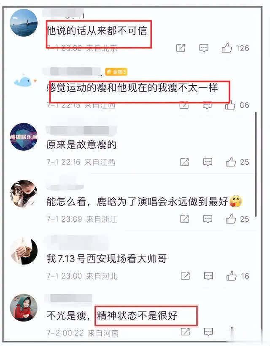The width and height of the screenshot is (270, 346).
Task: Like the comment with 126 likes
Action: click(227, 48)
